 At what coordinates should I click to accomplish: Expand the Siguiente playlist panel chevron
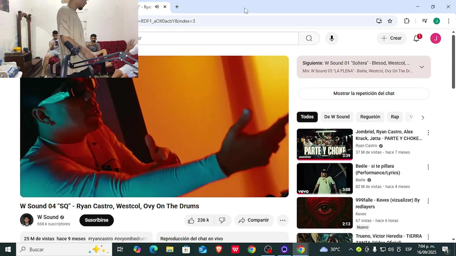(x=422, y=67)
